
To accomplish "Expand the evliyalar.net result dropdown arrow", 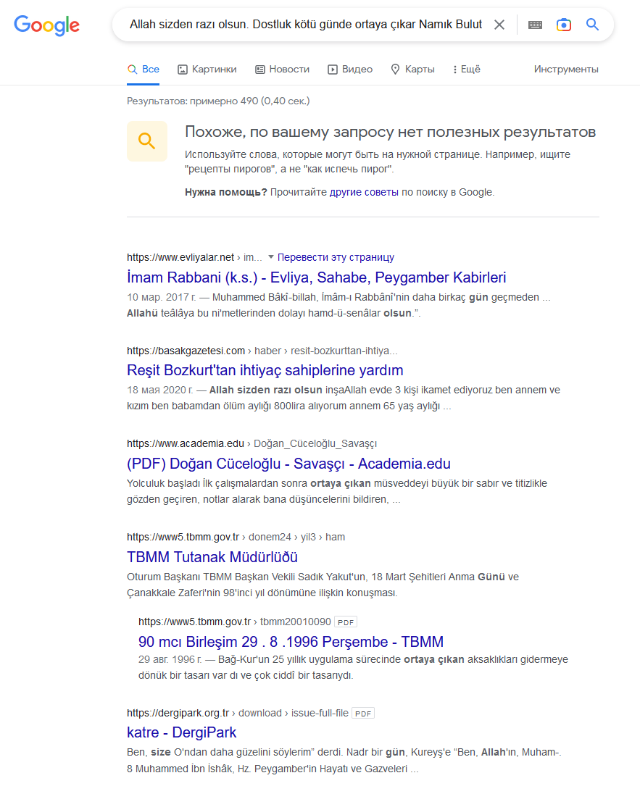I will tap(271, 257).
